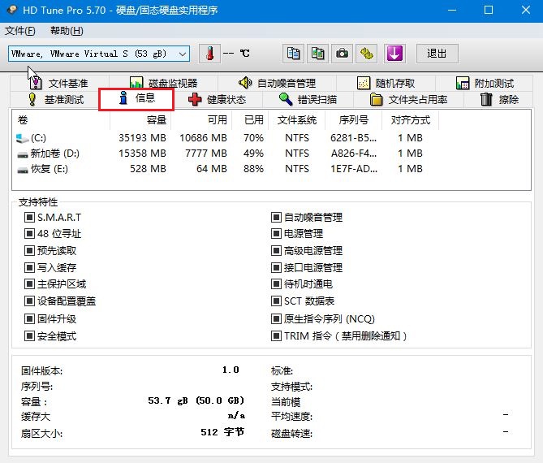Select the 35193 MB capacity cell

pos(142,138)
